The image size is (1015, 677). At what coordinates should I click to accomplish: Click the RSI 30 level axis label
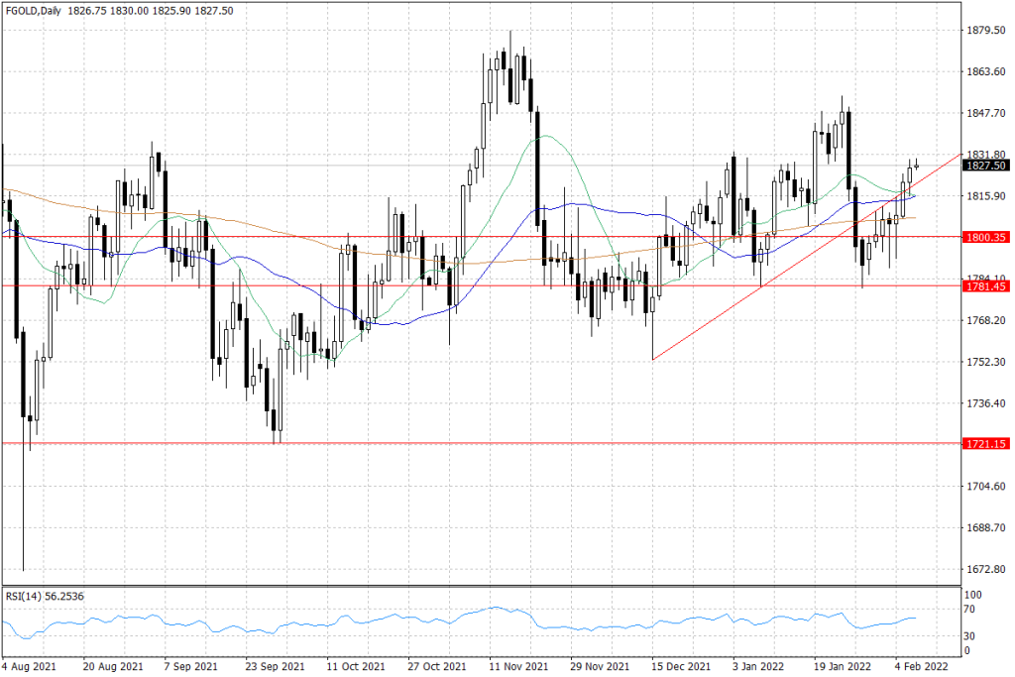pyautogui.click(x=972, y=636)
